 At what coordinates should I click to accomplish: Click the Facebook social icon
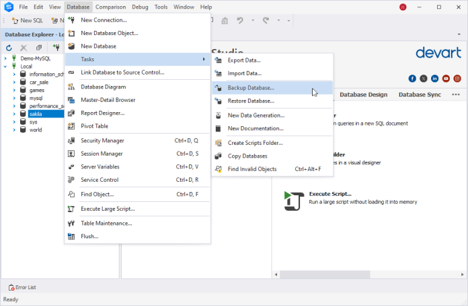412,79
